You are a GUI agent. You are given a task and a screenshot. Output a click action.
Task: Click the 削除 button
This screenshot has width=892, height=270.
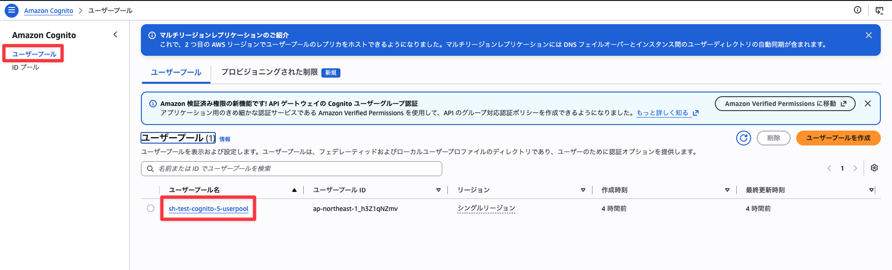(773, 138)
